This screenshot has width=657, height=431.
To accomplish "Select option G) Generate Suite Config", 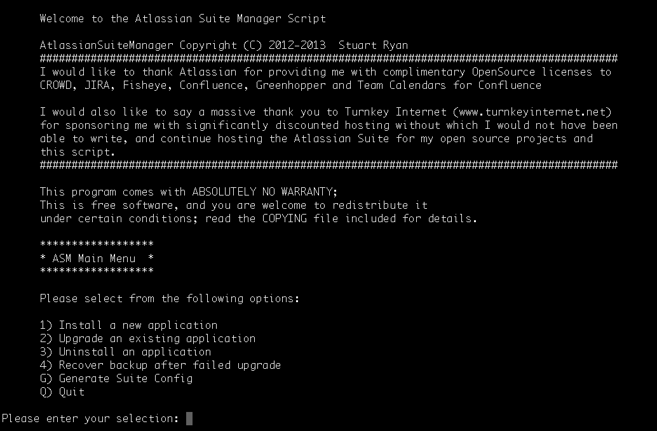I will 116,379.
